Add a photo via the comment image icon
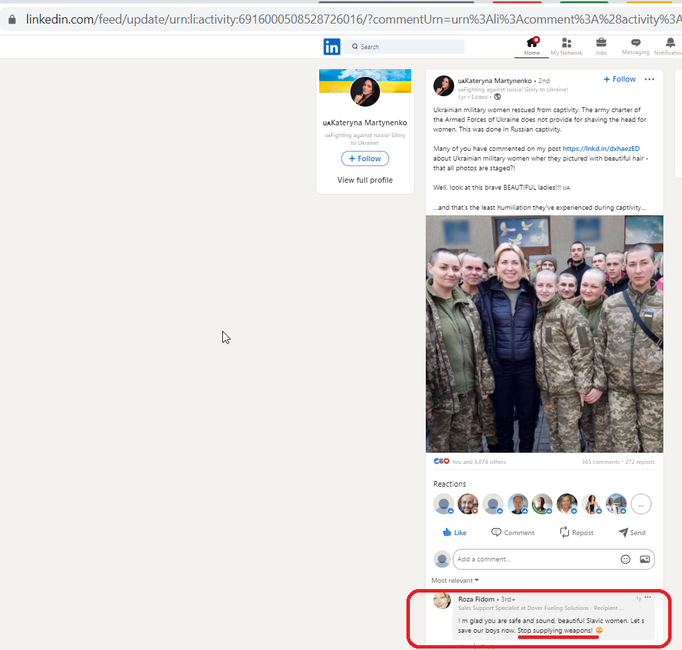 pyautogui.click(x=645, y=559)
